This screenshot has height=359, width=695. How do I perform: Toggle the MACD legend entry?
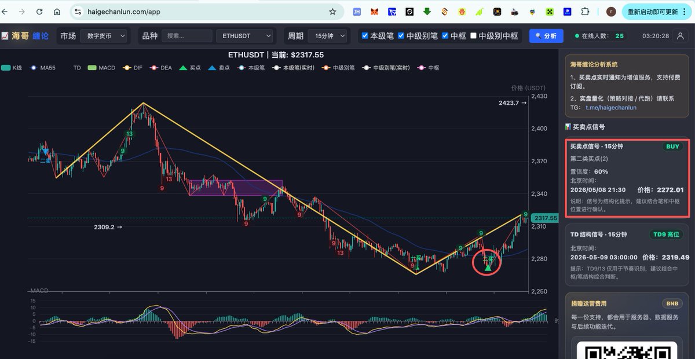[x=101, y=68]
